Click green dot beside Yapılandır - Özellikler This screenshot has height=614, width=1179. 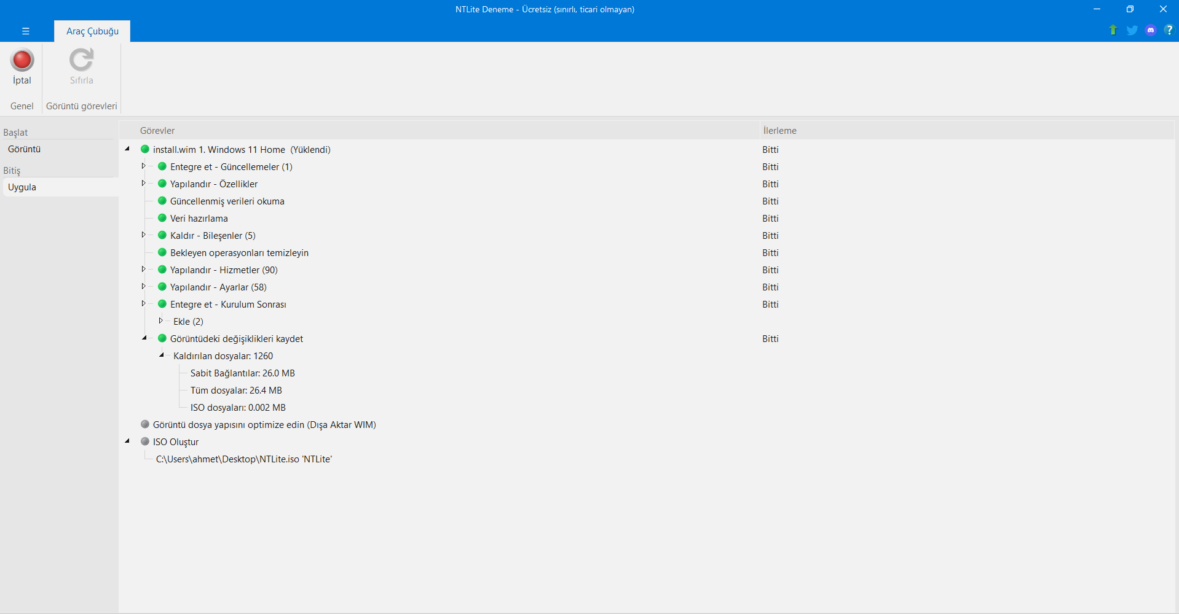[162, 184]
